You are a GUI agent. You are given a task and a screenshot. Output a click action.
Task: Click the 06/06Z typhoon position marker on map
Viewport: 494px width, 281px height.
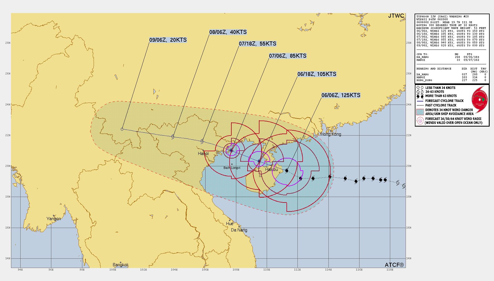point(287,171)
